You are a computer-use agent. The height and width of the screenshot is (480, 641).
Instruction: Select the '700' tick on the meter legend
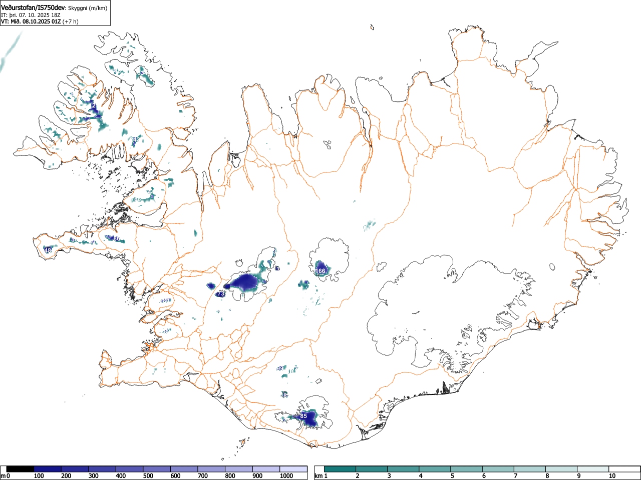click(x=202, y=476)
